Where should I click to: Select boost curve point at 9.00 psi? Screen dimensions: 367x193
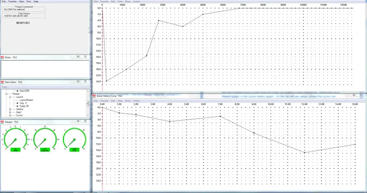[x=254, y=133]
